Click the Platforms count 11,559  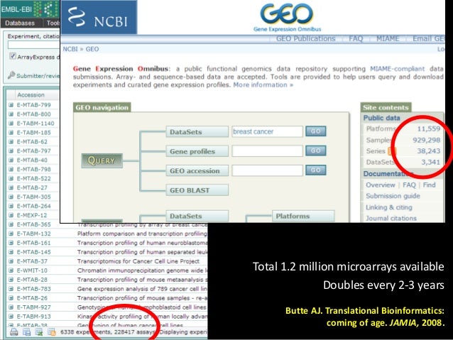coord(429,129)
